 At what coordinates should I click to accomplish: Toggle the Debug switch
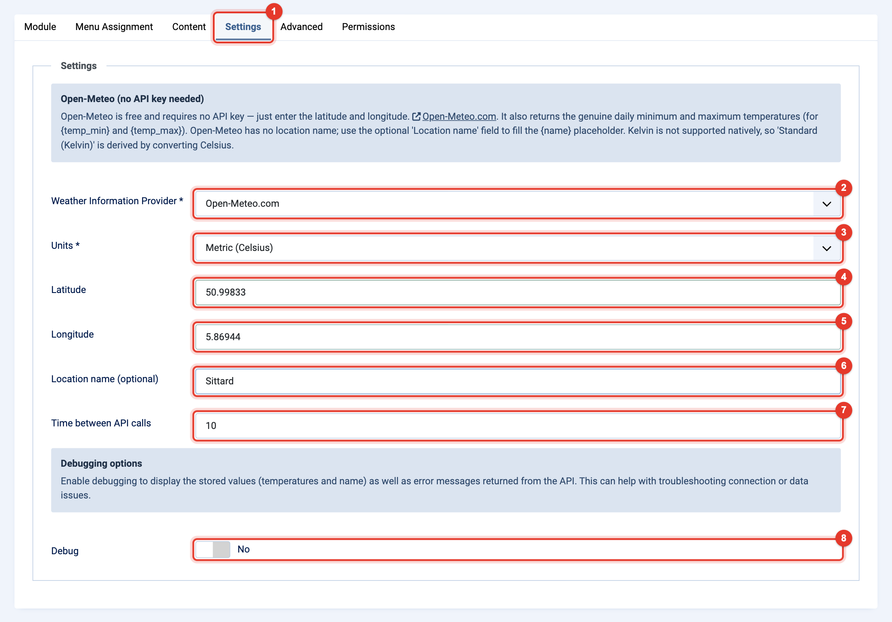click(x=213, y=550)
